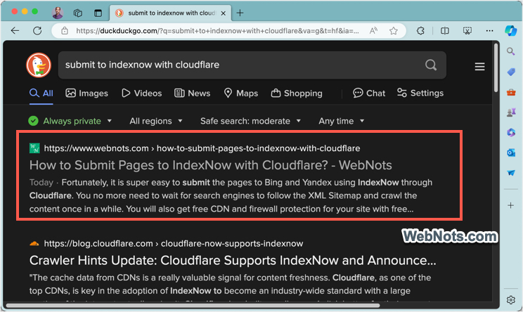View site info via the lock icon

click(x=65, y=31)
